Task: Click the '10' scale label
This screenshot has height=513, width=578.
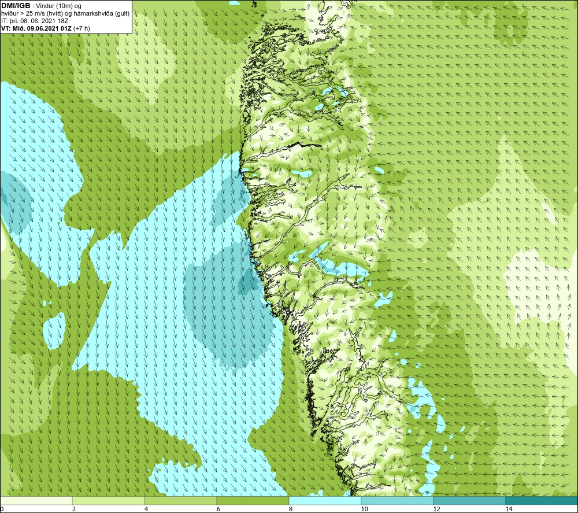Action: 365,509
